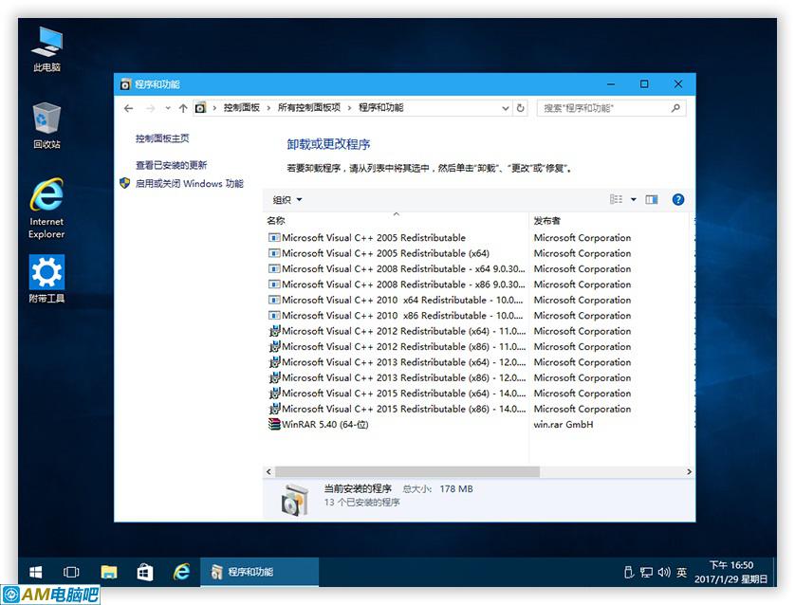Viewport: 795px width, 605px height.
Task: Open recent locations dropdown arrow
Action: 168,108
